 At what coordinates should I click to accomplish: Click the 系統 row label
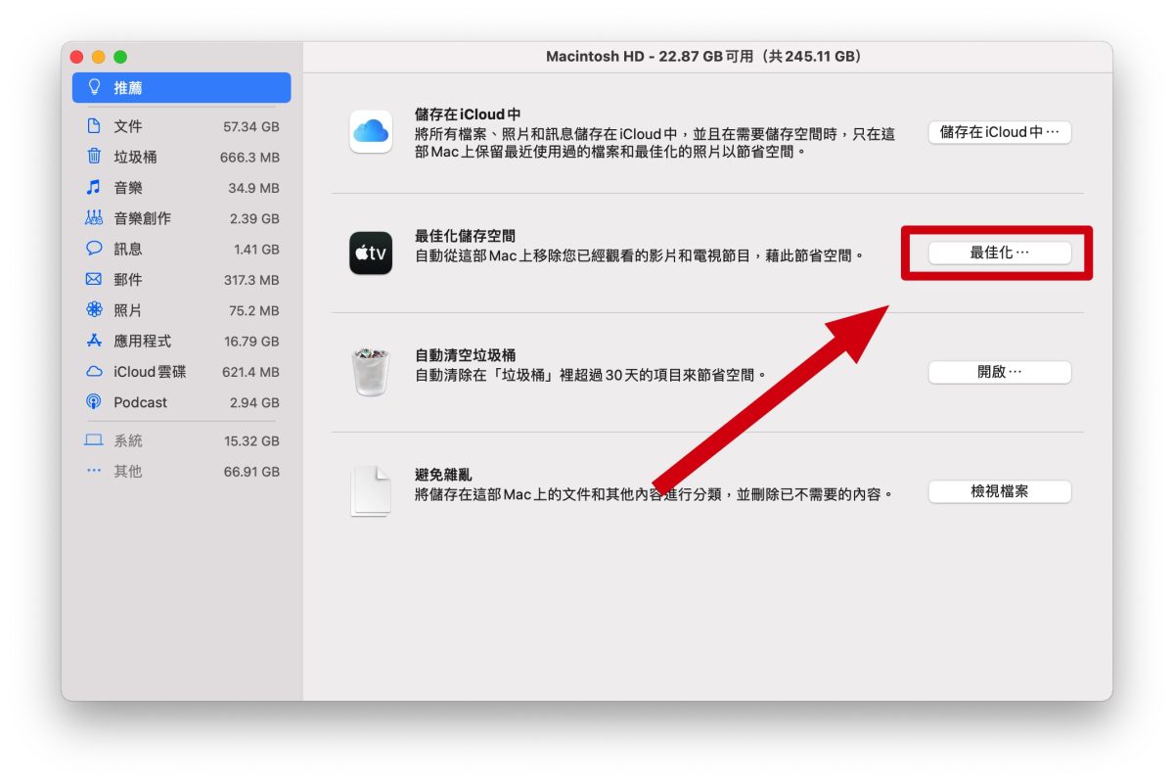127,440
